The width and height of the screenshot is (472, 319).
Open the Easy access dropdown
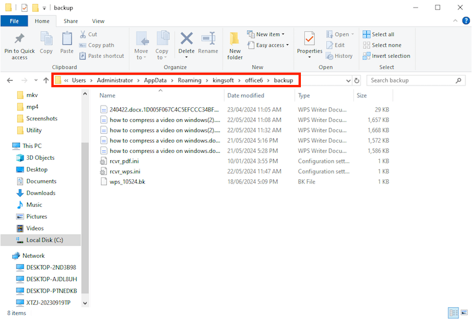point(268,45)
